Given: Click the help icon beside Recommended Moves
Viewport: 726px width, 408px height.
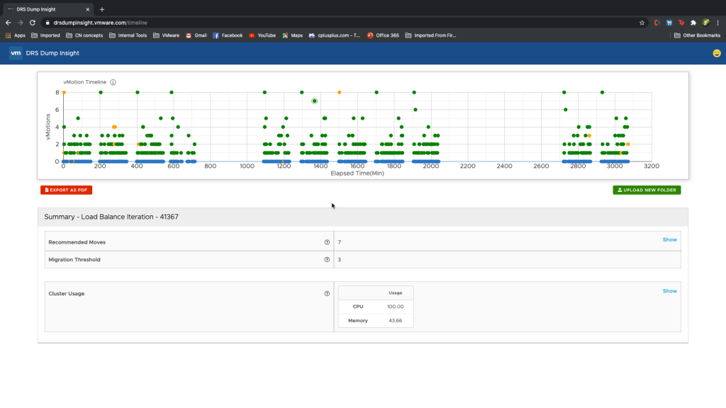Looking at the screenshot, I should tap(327, 242).
